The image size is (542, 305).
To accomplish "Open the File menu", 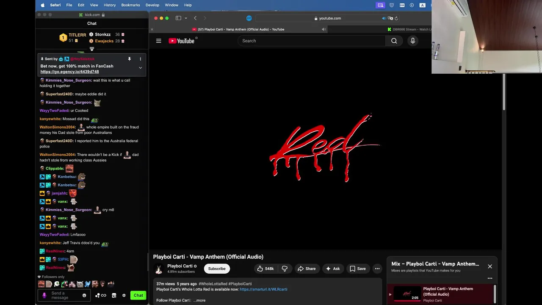I will 69,5.
